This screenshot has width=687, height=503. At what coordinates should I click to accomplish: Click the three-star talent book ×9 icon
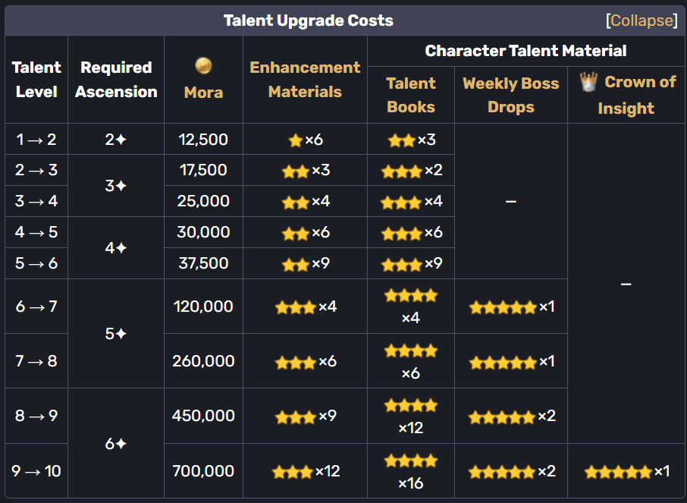tap(401, 265)
